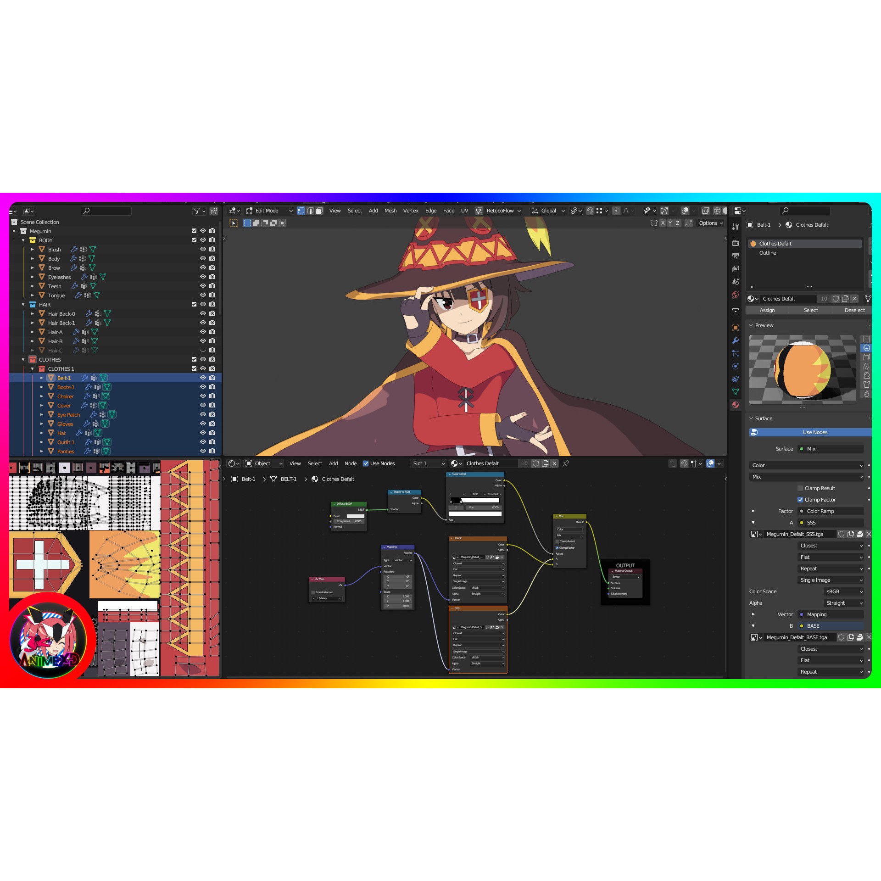Open the Mesh menu
The width and height of the screenshot is (881, 881).
tap(390, 211)
